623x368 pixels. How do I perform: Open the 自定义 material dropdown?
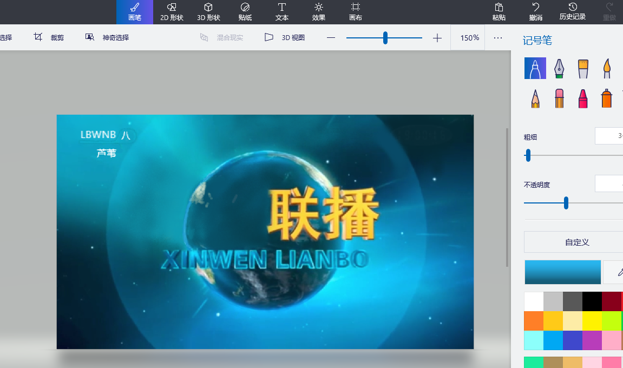[x=574, y=242]
